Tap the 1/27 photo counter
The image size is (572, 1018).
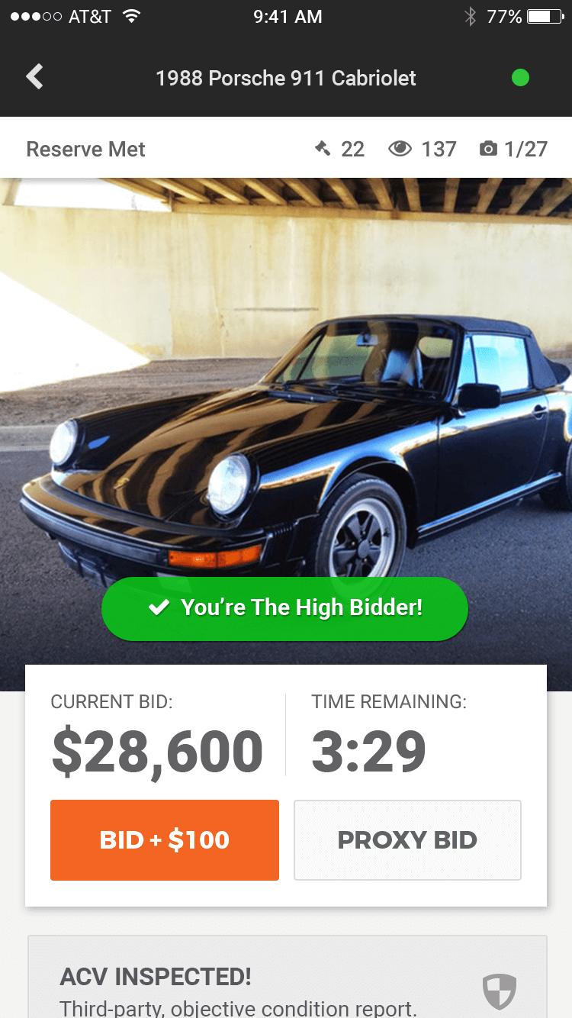pos(526,149)
